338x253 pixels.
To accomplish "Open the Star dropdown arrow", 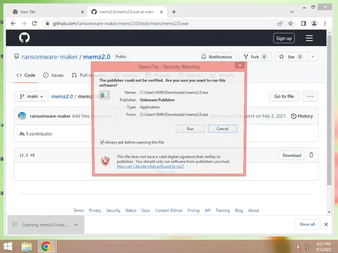I will [313, 57].
